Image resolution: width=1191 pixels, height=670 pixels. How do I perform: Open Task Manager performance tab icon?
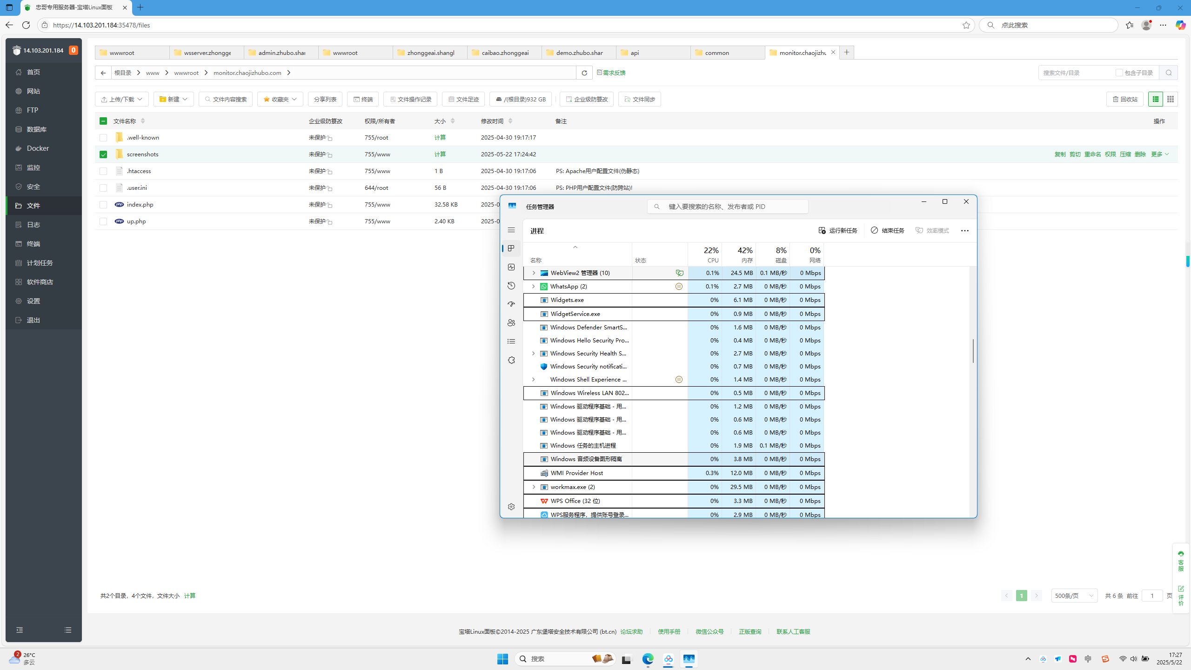[x=511, y=267]
